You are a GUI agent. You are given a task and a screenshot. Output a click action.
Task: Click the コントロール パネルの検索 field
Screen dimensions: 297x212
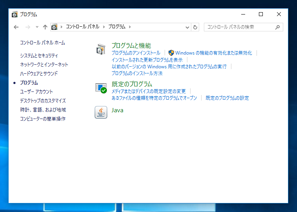(x=244, y=27)
